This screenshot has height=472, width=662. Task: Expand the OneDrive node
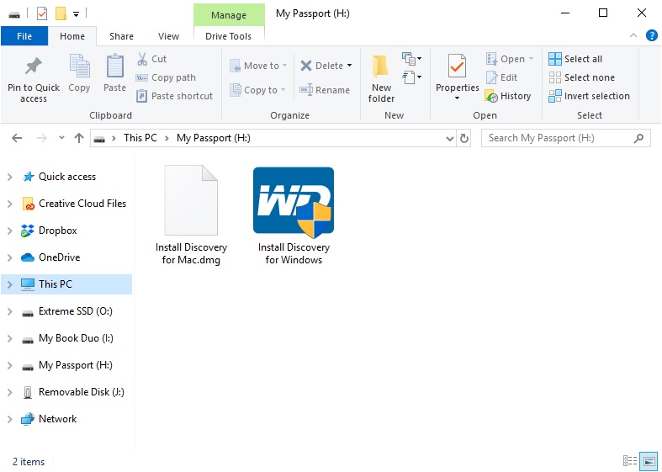[10, 257]
